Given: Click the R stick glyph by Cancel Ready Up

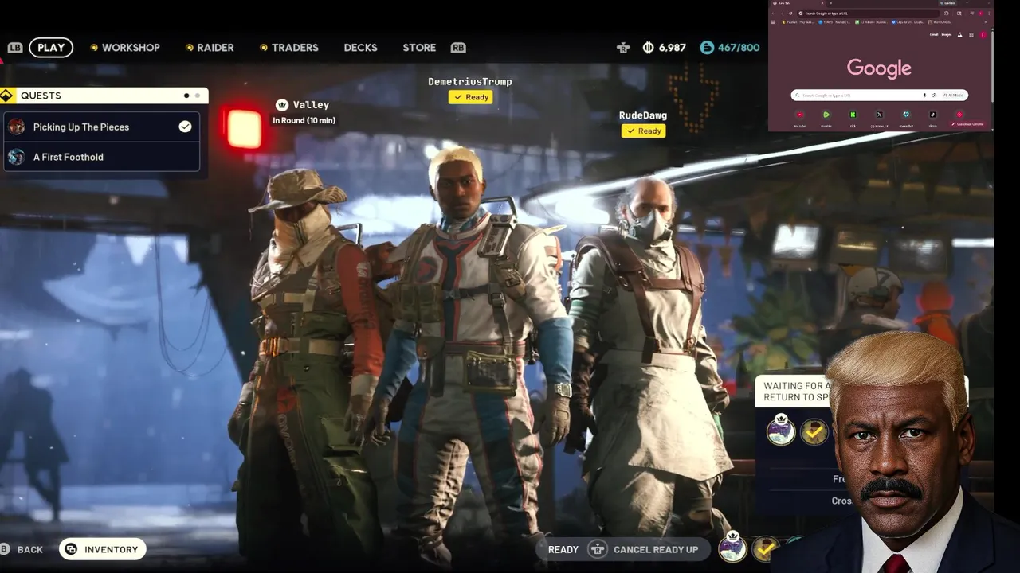Looking at the screenshot, I should point(598,549).
